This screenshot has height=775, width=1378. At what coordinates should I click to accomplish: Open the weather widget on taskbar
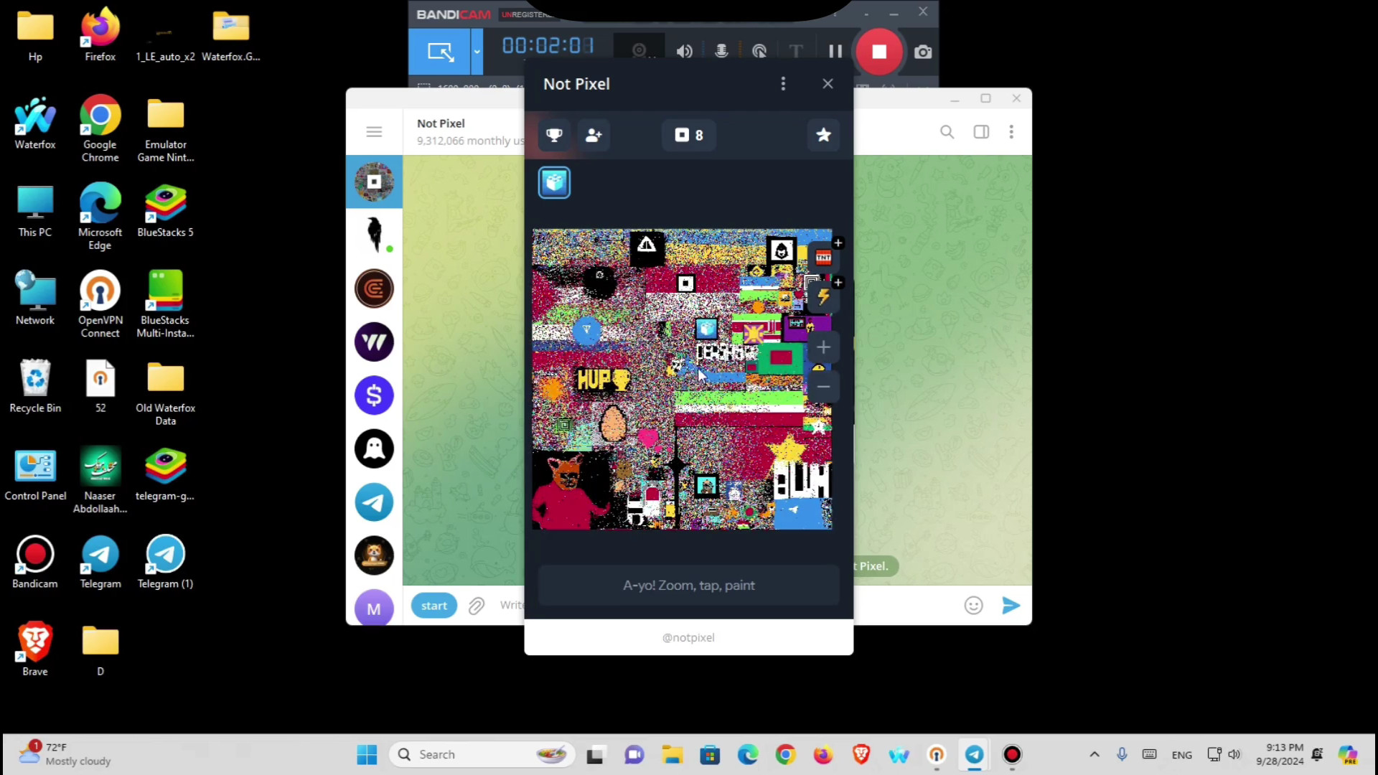coord(66,754)
